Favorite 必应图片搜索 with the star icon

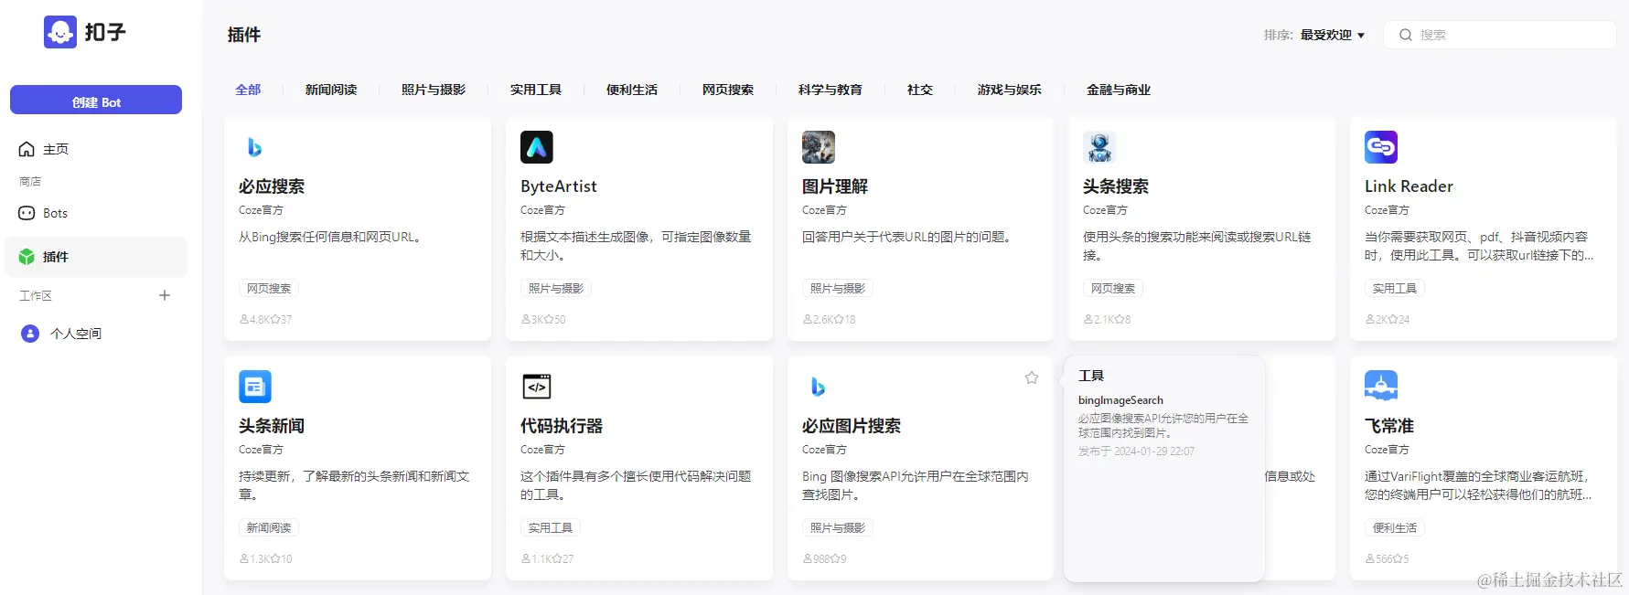pyautogui.click(x=1032, y=377)
